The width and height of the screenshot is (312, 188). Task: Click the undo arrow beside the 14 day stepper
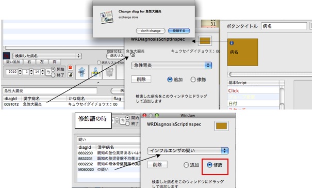pyautogui.click(x=48, y=72)
